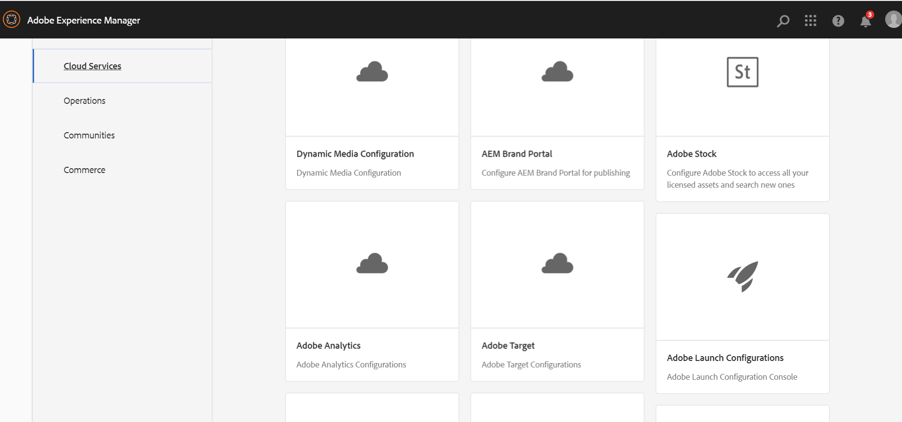
Task: Click the Adobe Experience Manager header title
Action: 84,20
